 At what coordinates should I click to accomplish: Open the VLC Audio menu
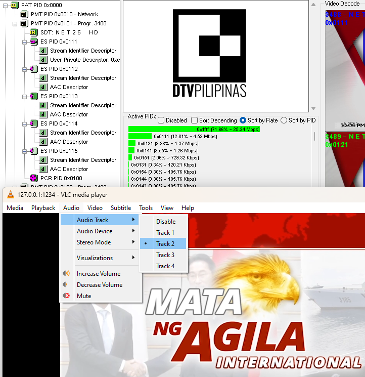(x=71, y=208)
